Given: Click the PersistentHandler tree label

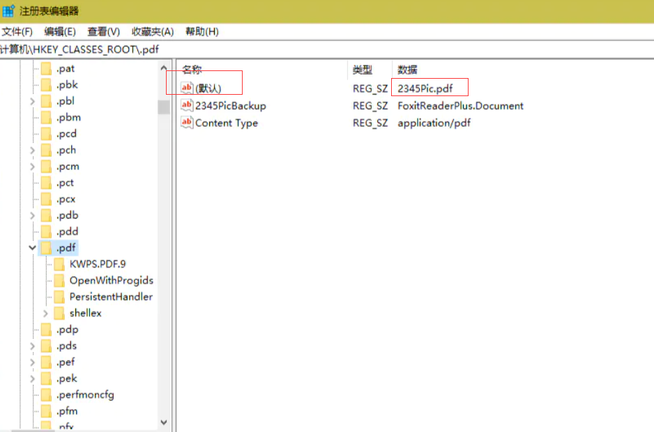Looking at the screenshot, I should [x=111, y=297].
